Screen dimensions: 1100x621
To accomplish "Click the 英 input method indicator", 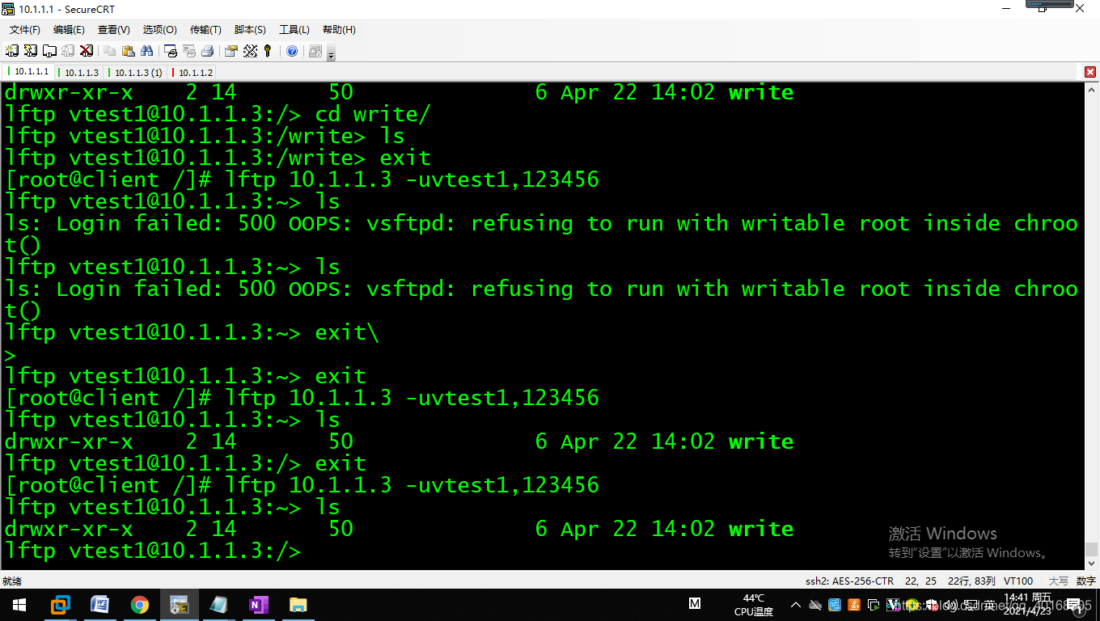I will tap(990, 605).
